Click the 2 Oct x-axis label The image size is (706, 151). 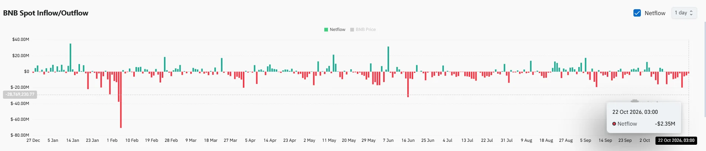[645, 140]
